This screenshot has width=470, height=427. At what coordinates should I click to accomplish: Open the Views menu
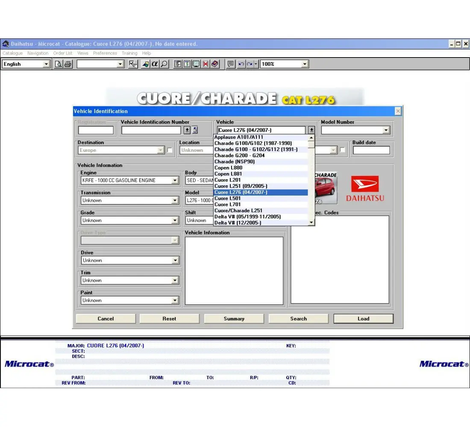pos(83,53)
